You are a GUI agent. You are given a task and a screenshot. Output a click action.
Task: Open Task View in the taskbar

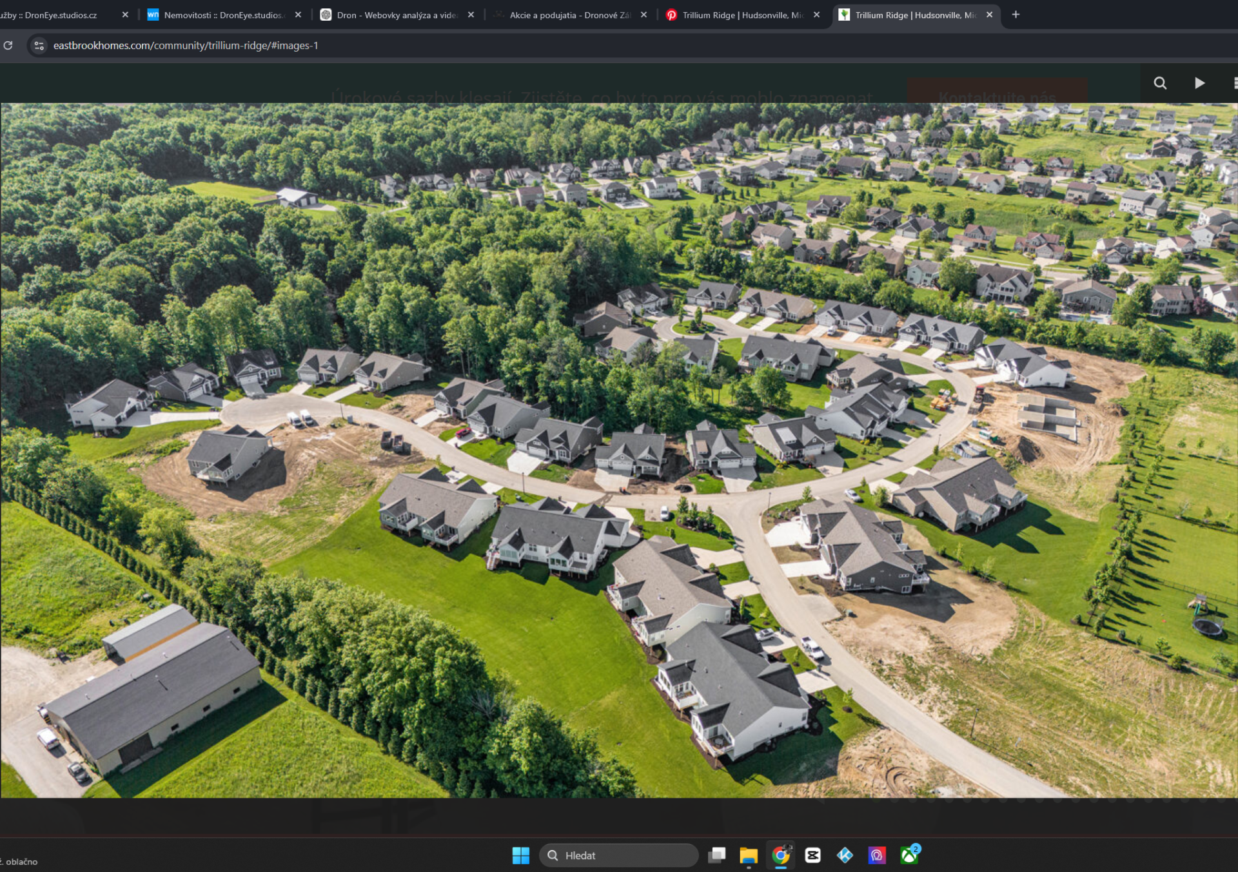(716, 855)
